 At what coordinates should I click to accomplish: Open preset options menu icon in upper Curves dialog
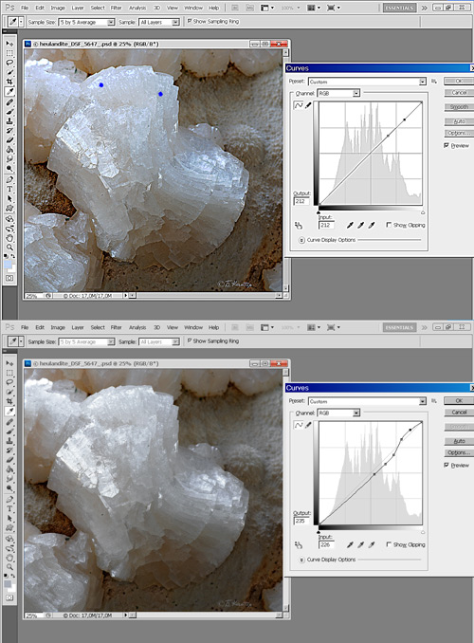coord(434,82)
